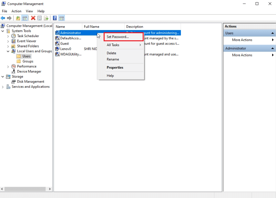
Task: Click the Performance icon
Action: (14, 66)
